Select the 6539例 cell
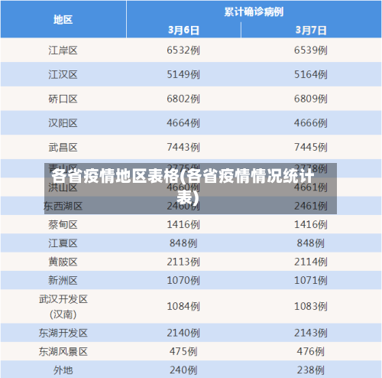Image resolution: width=382 pixels, height=378 pixels. coord(311,51)
